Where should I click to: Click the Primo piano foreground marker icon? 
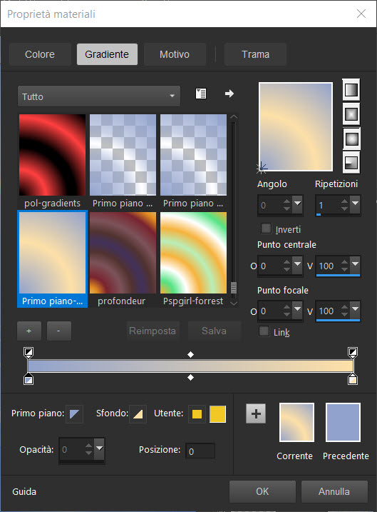coord(74,414)
